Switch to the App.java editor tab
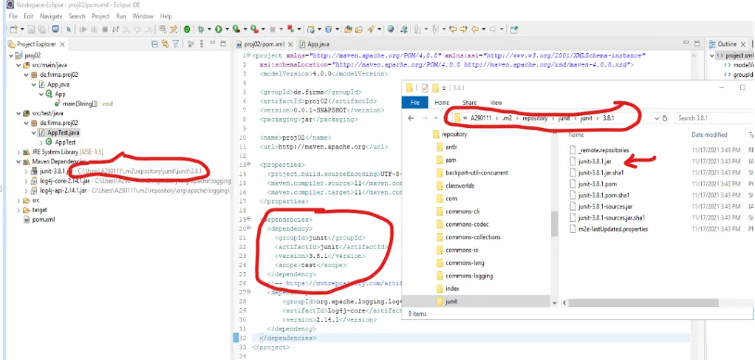 (x=313, y=44)
